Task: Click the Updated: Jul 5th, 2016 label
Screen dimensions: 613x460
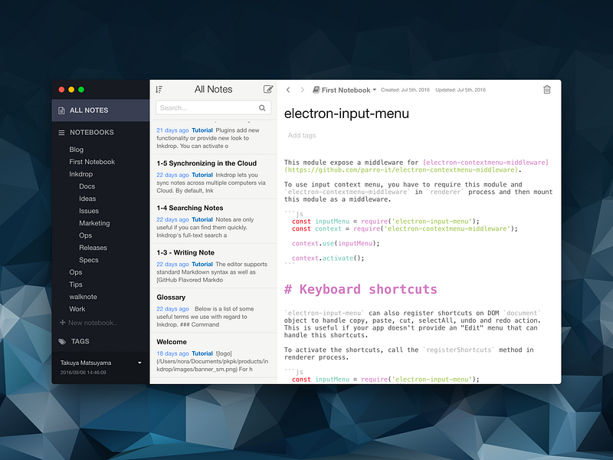Action: click(x=461, y=90)
